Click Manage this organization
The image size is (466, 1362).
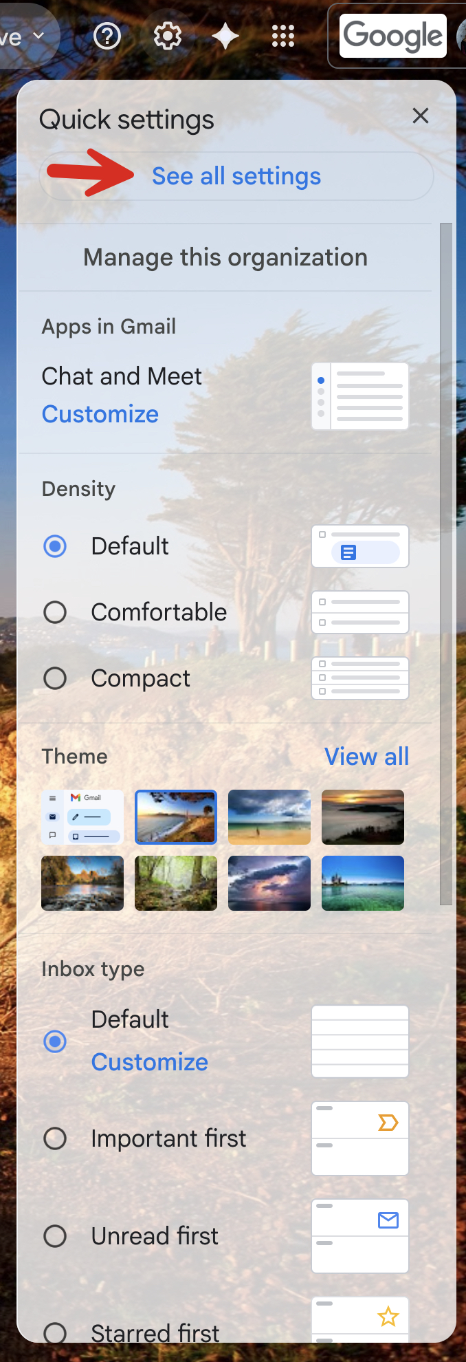[x=225, y=257]
